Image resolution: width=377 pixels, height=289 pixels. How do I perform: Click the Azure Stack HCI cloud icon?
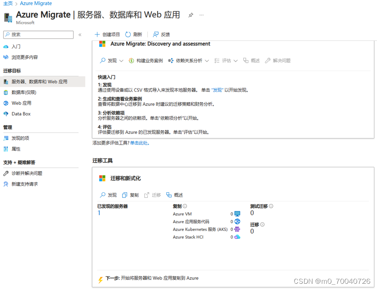click(x=237, y=237)
